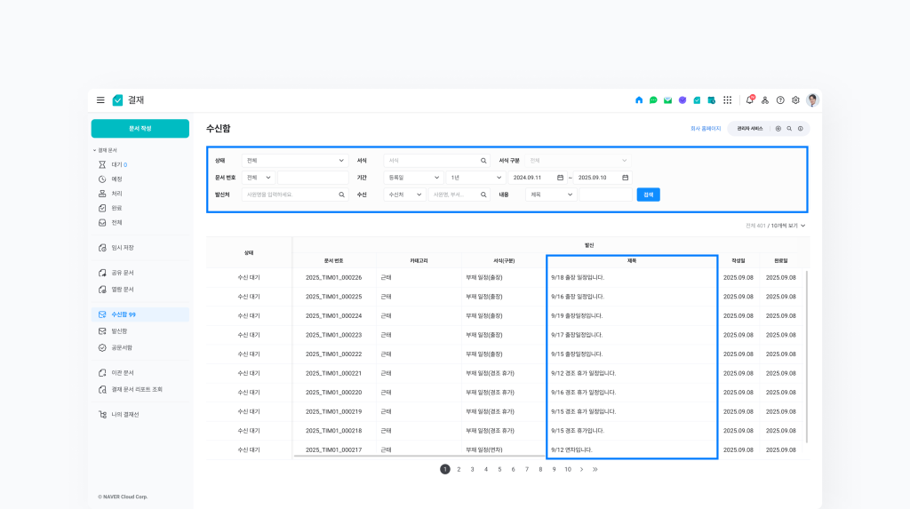Open the green Mail app icon
Viewport: 910px width, 509px height.
click(667, 100)
